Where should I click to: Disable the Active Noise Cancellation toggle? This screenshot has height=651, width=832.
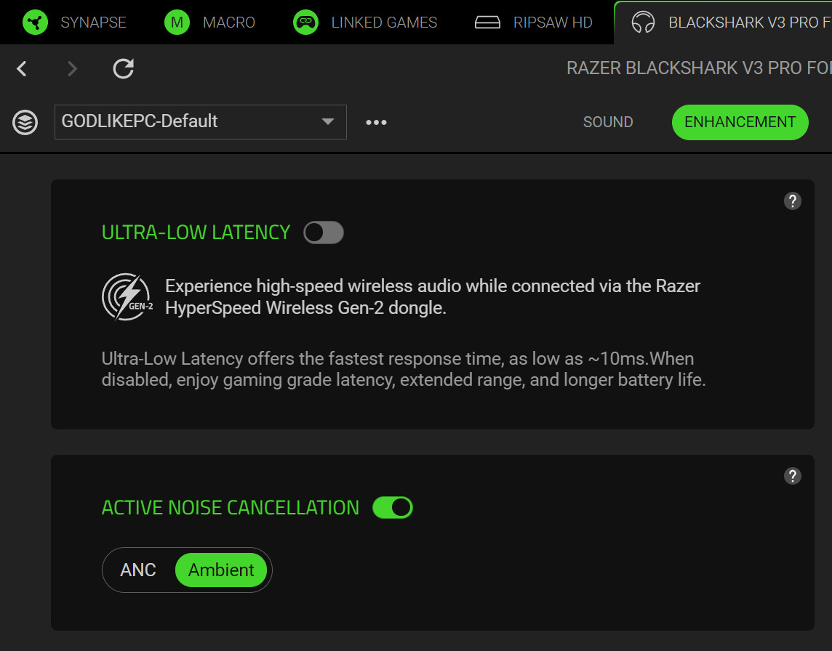393,507
